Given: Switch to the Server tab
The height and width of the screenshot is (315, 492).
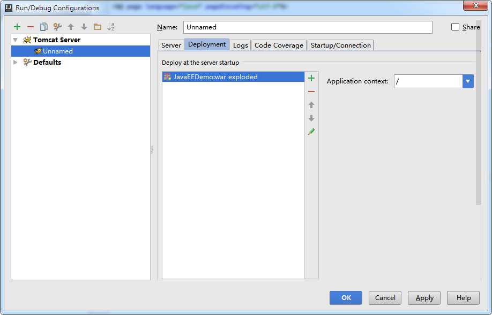Looking at the screenshot, I should [171, 45].
